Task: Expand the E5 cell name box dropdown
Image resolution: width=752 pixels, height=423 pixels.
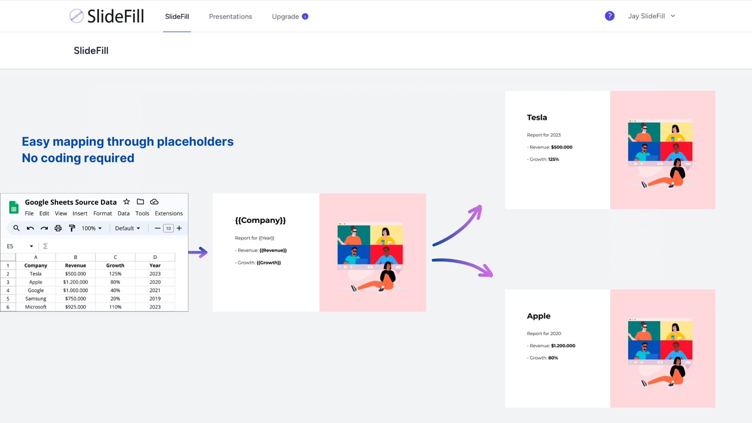Action: [31, 246]
